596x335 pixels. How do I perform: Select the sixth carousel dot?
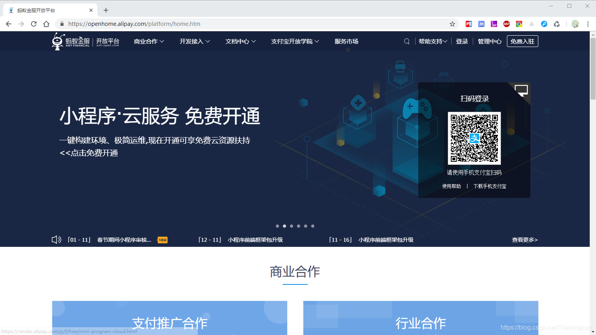click(313, 226)
